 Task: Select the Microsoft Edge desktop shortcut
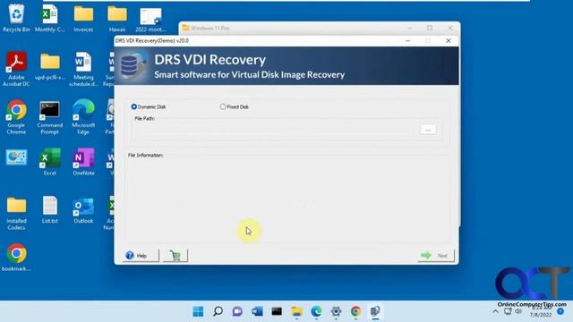coord(83,117)
